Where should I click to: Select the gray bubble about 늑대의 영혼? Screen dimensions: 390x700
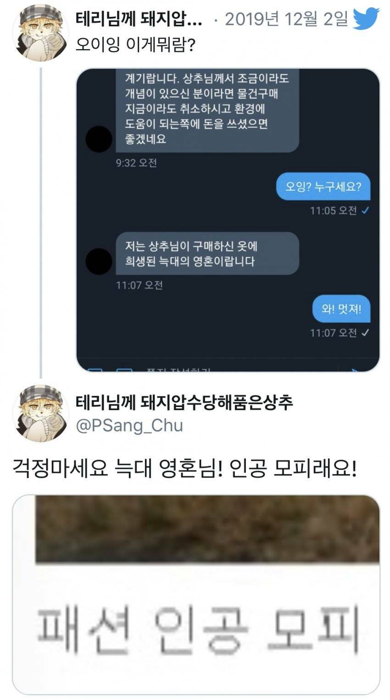tap(207, 254)
